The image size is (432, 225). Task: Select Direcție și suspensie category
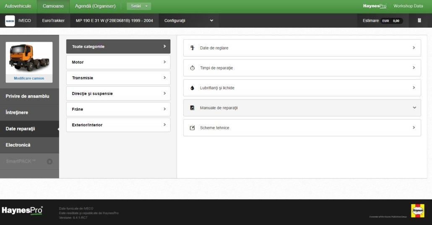click(118, 93)
